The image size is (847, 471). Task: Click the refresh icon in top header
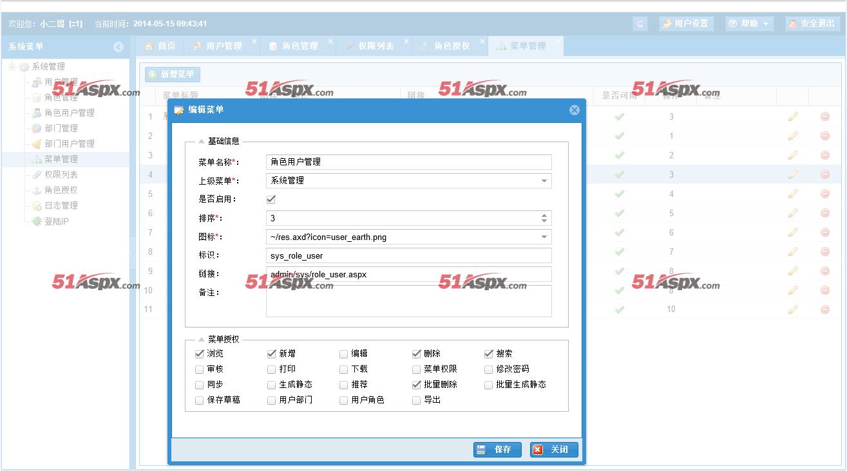(640, 24)
